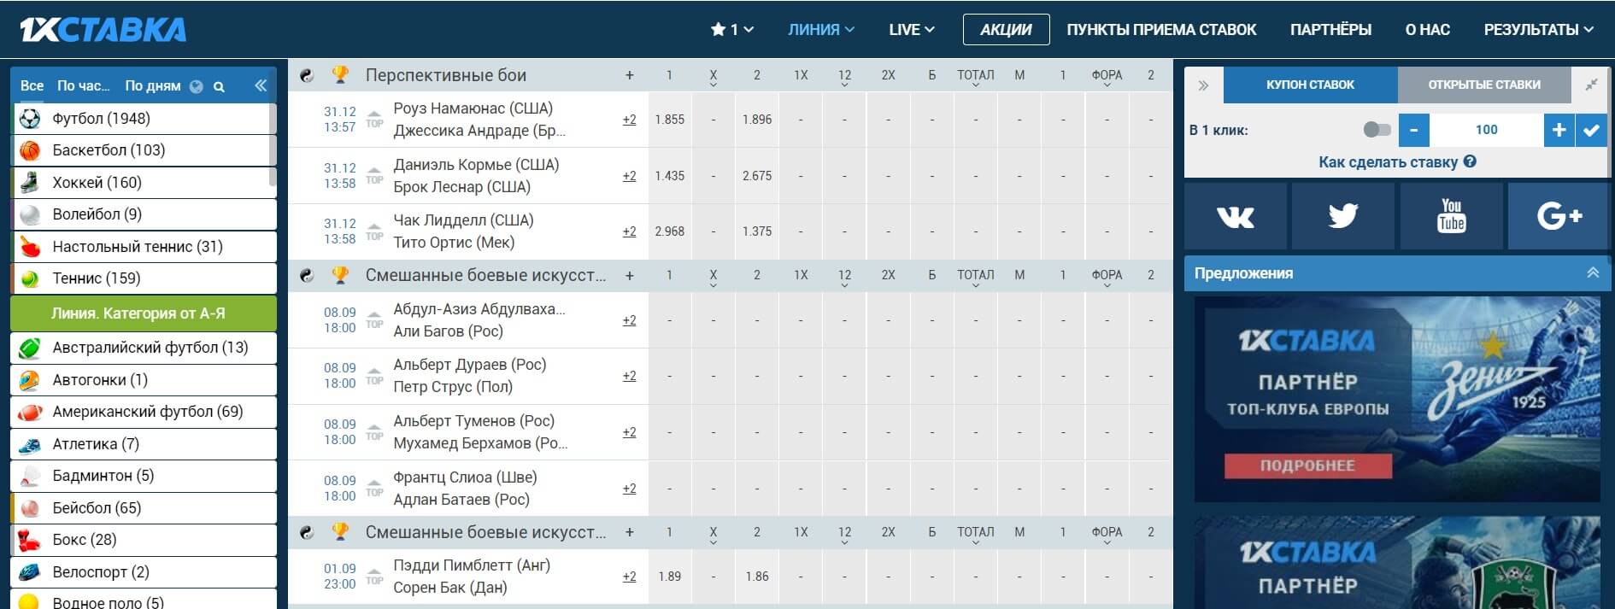This screenshot has height=609, width=1615.
Task: Click the favorites star icon in header
Action: [718, 29]
